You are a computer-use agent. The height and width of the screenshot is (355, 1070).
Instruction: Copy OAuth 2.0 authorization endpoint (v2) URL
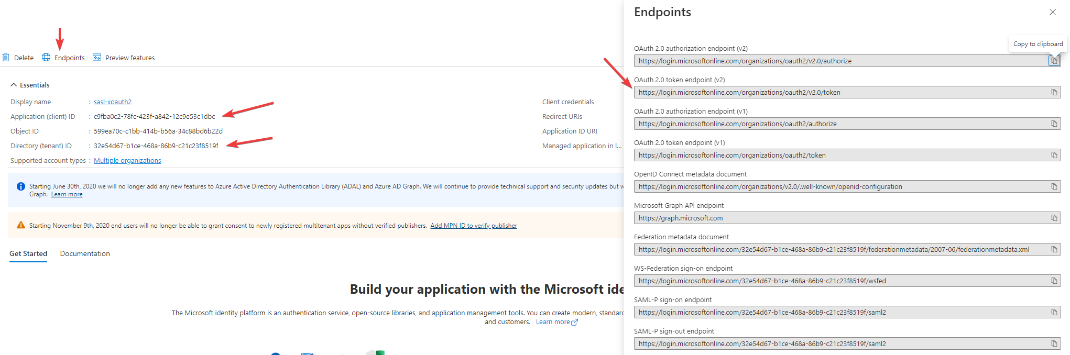pos(1054,61)
